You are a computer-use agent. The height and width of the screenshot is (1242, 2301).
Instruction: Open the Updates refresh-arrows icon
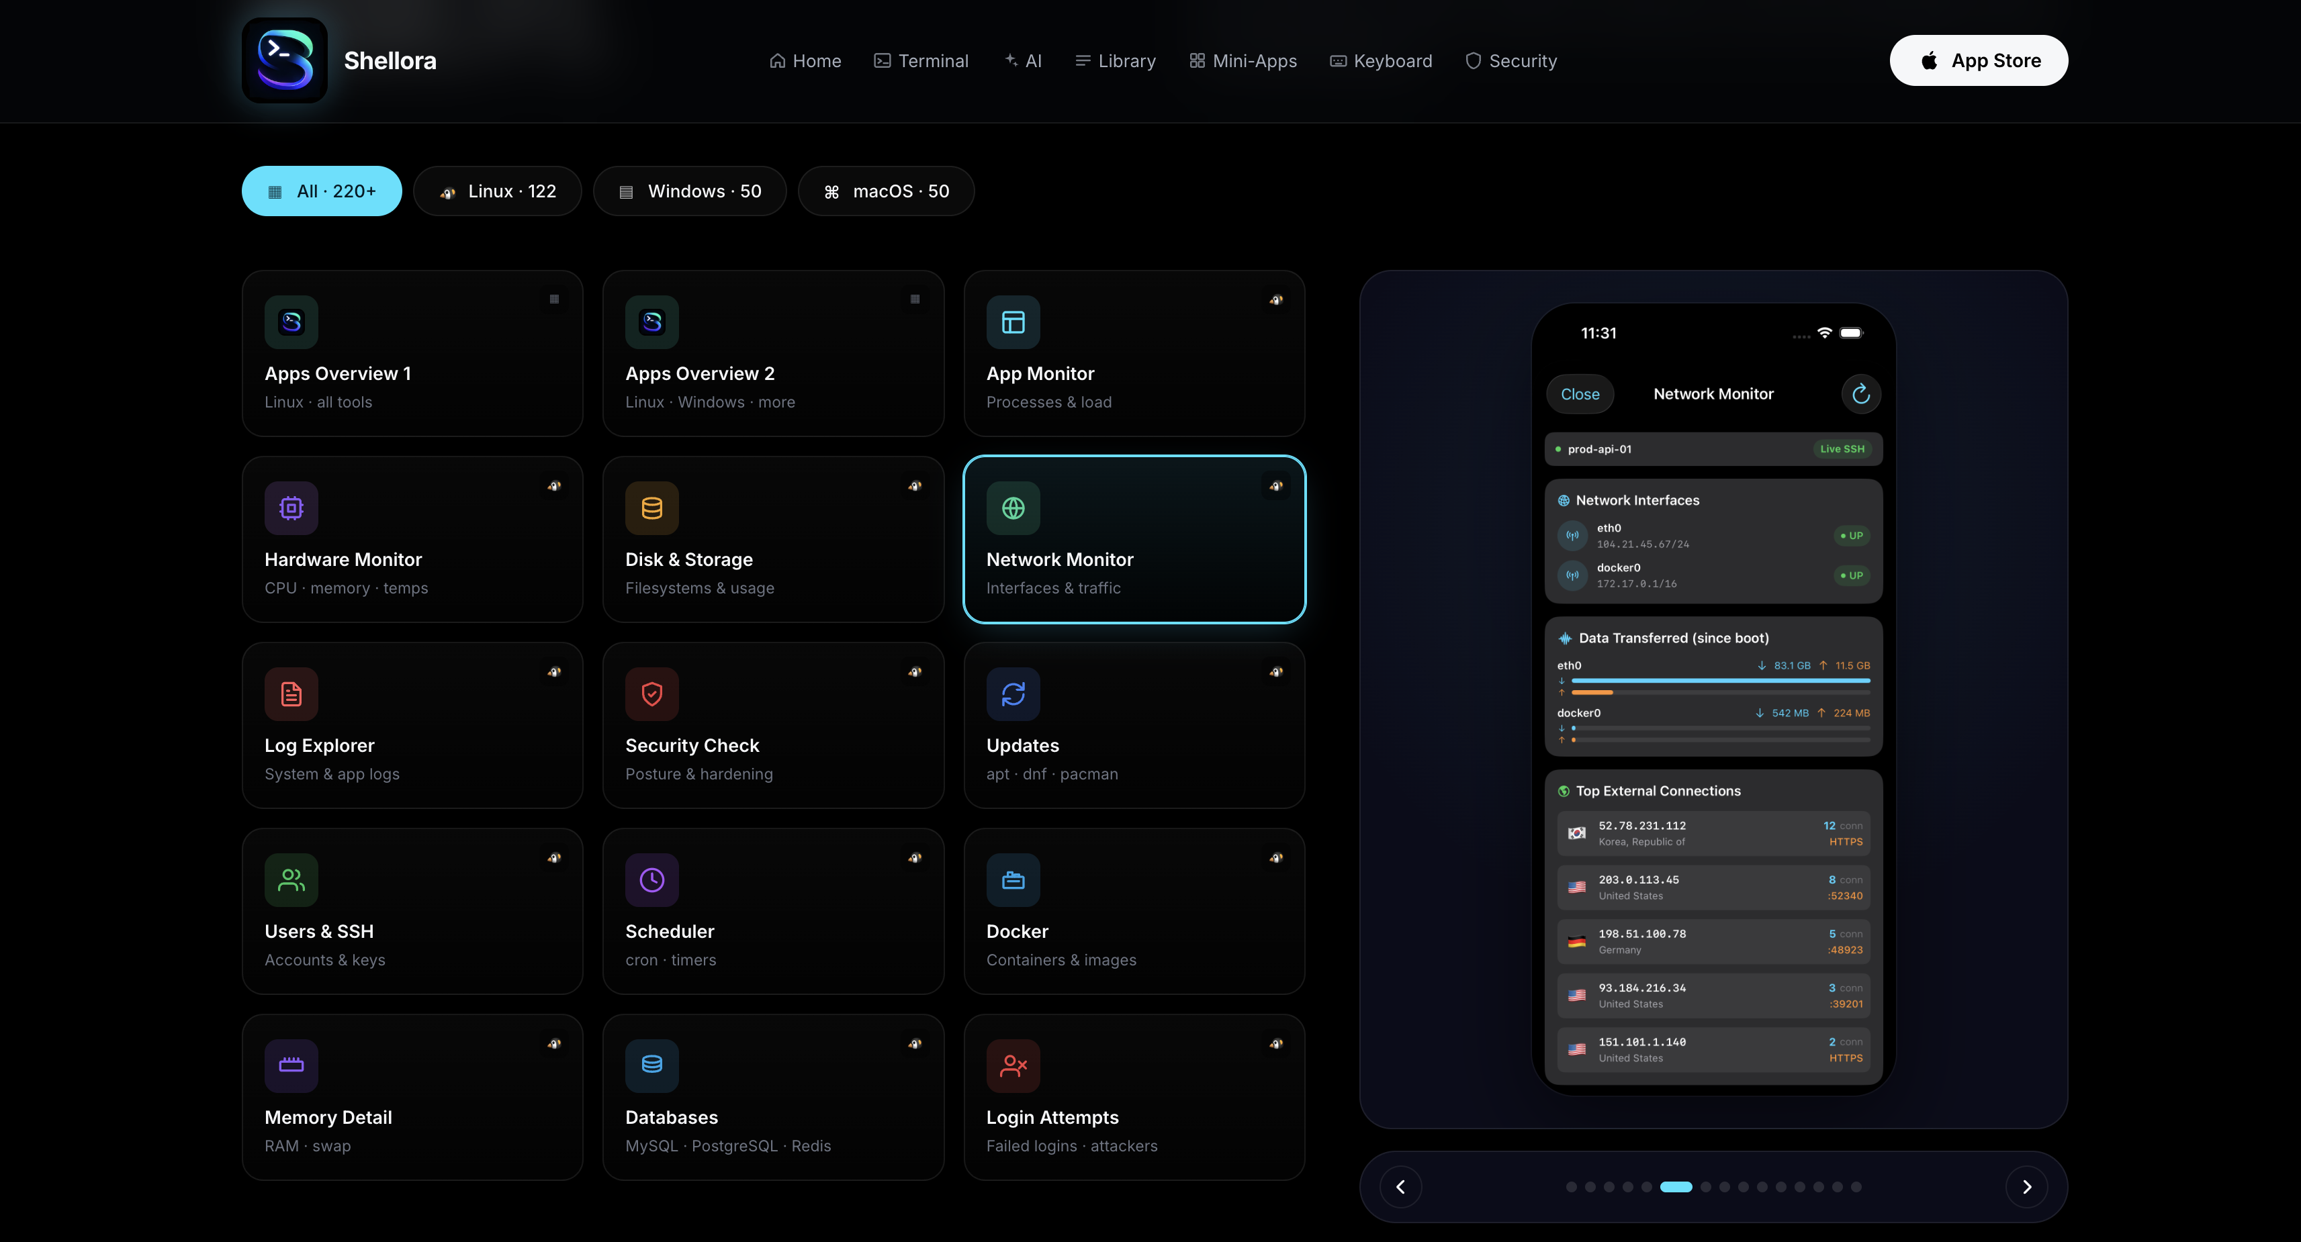(1013, 694)
